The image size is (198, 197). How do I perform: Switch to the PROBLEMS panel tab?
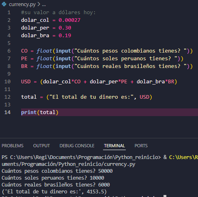(x=13, y=146)
